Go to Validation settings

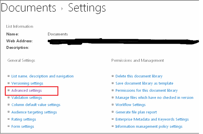click(27, 97)
